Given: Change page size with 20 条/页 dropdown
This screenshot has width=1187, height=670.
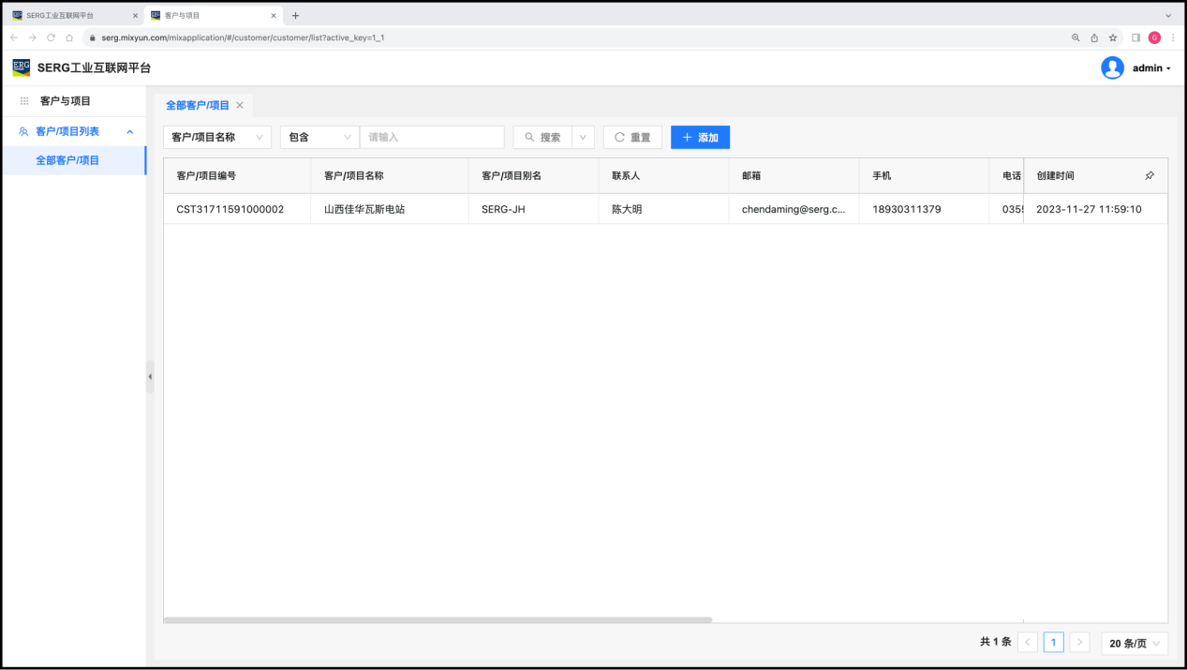Looking at the screenshot, I should pyautogui.click(x=1135, y=643).
